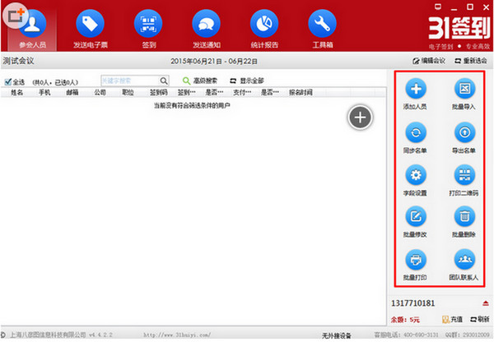
Task: Click the monitor icon in title bar
Action: (x=438, y=7)
